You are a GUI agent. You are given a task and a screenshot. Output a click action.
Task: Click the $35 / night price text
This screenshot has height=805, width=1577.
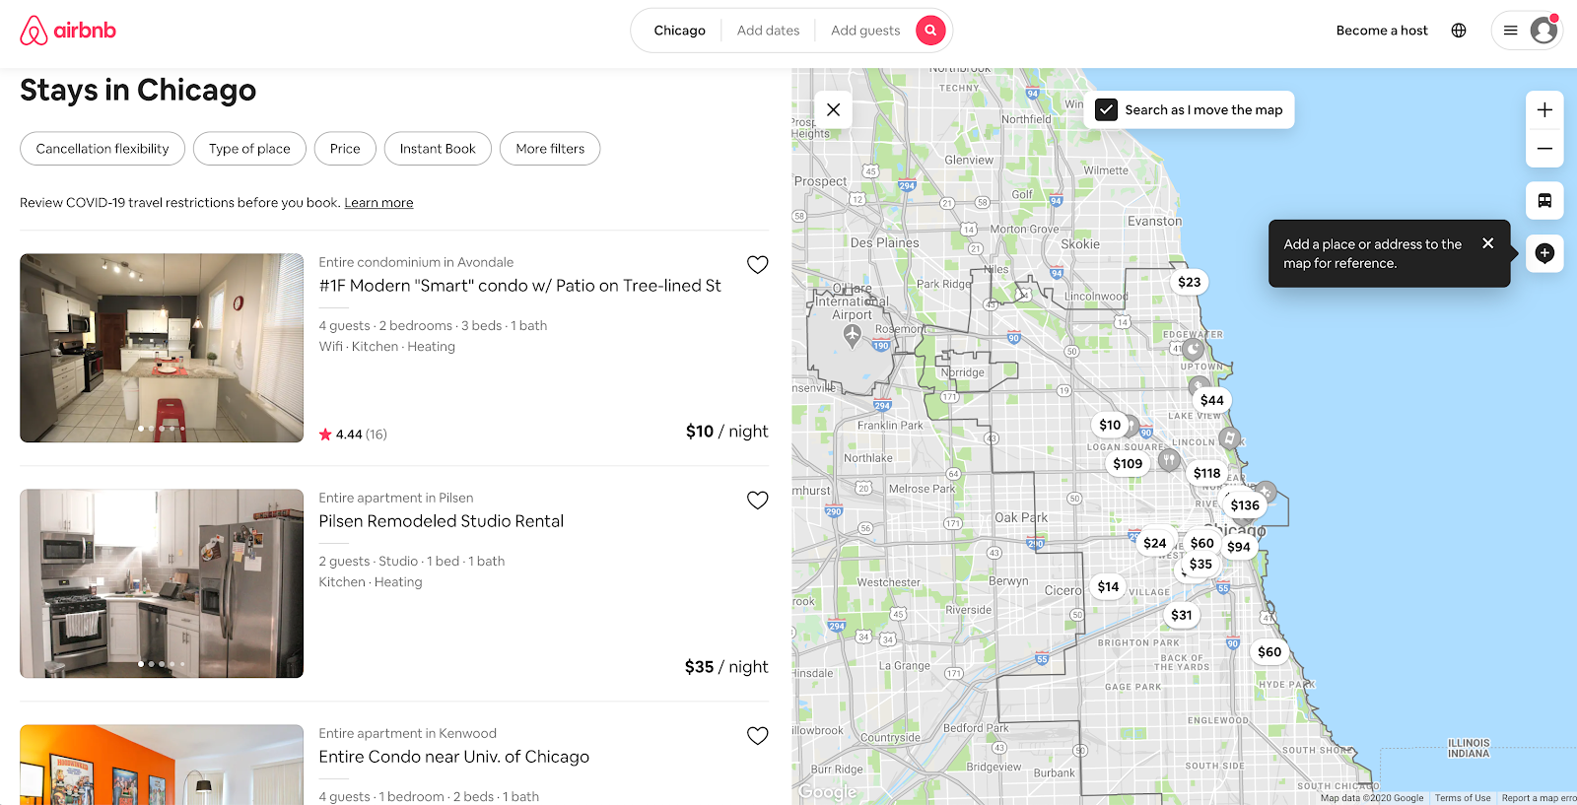(x=726, y=667)
